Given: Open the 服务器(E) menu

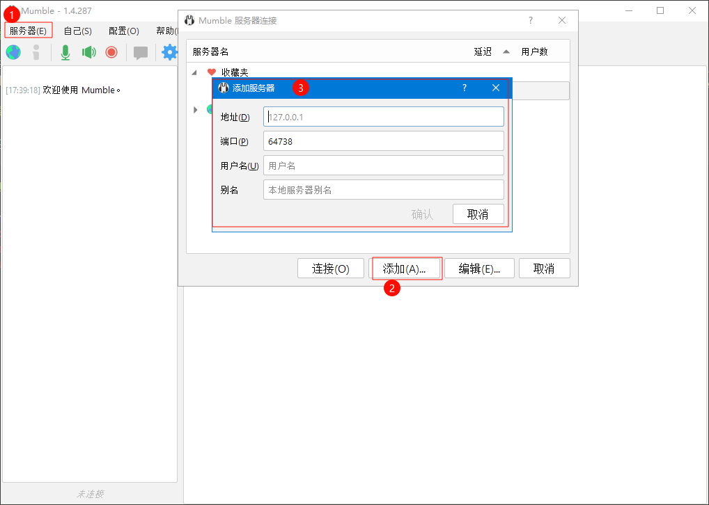Looking at the screenshot, I should coord(28,31).
